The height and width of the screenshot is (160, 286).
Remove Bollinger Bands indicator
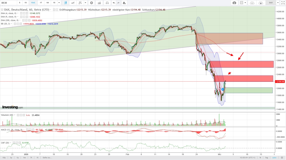coord(21,24)
